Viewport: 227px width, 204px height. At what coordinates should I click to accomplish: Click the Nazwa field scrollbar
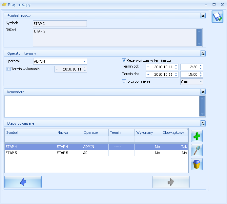(x=199, y=37)
